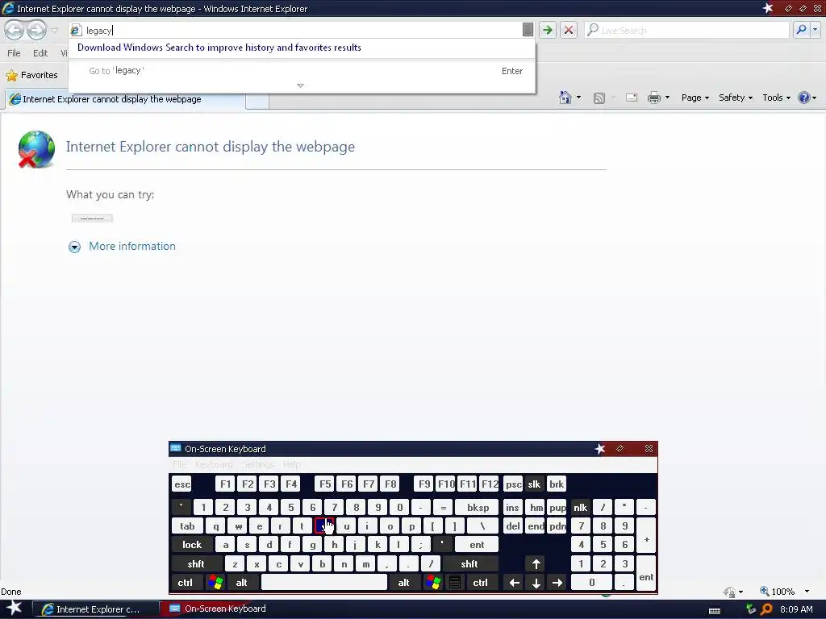The width and height of the screenshot is (826, 619).
Task: Click the button under What you can try
Action: 92,218
